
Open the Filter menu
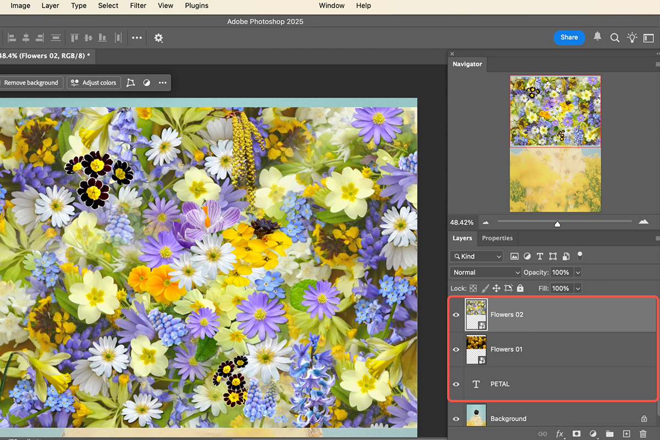(x=138, y=5)
